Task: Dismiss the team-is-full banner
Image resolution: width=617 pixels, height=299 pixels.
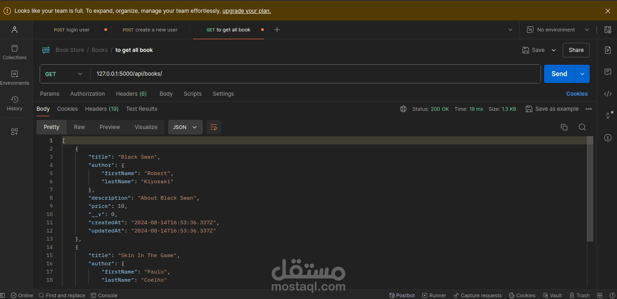Action: coord(607,11)
